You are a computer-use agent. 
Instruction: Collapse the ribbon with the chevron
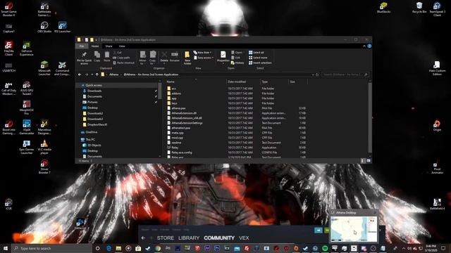[x=364, y=46]
